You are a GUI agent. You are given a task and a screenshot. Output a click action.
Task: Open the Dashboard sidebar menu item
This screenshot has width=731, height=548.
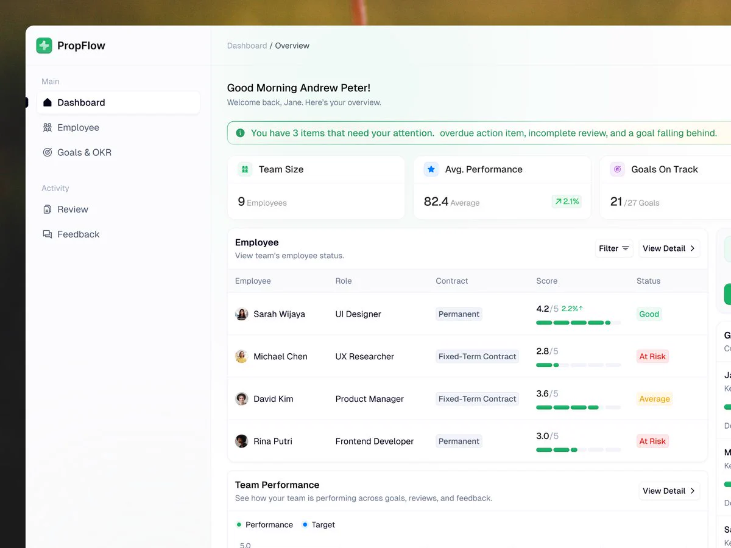(118, 102)
